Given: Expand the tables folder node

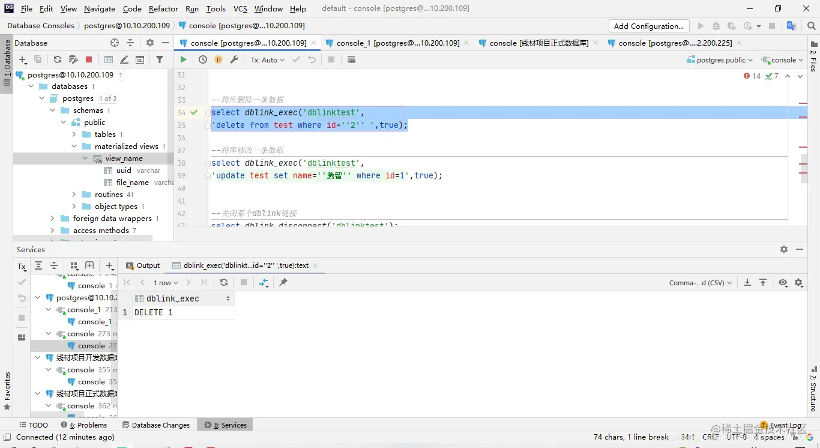Looking at the screenshot, I should coord(74,135).
